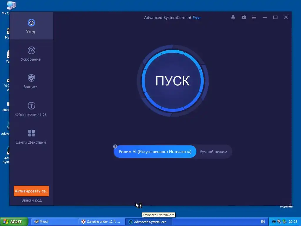The image size is (301, 226).
Task: Select Режим AI (Искусственного Интеллекта) mode
Action: (155, 152)
